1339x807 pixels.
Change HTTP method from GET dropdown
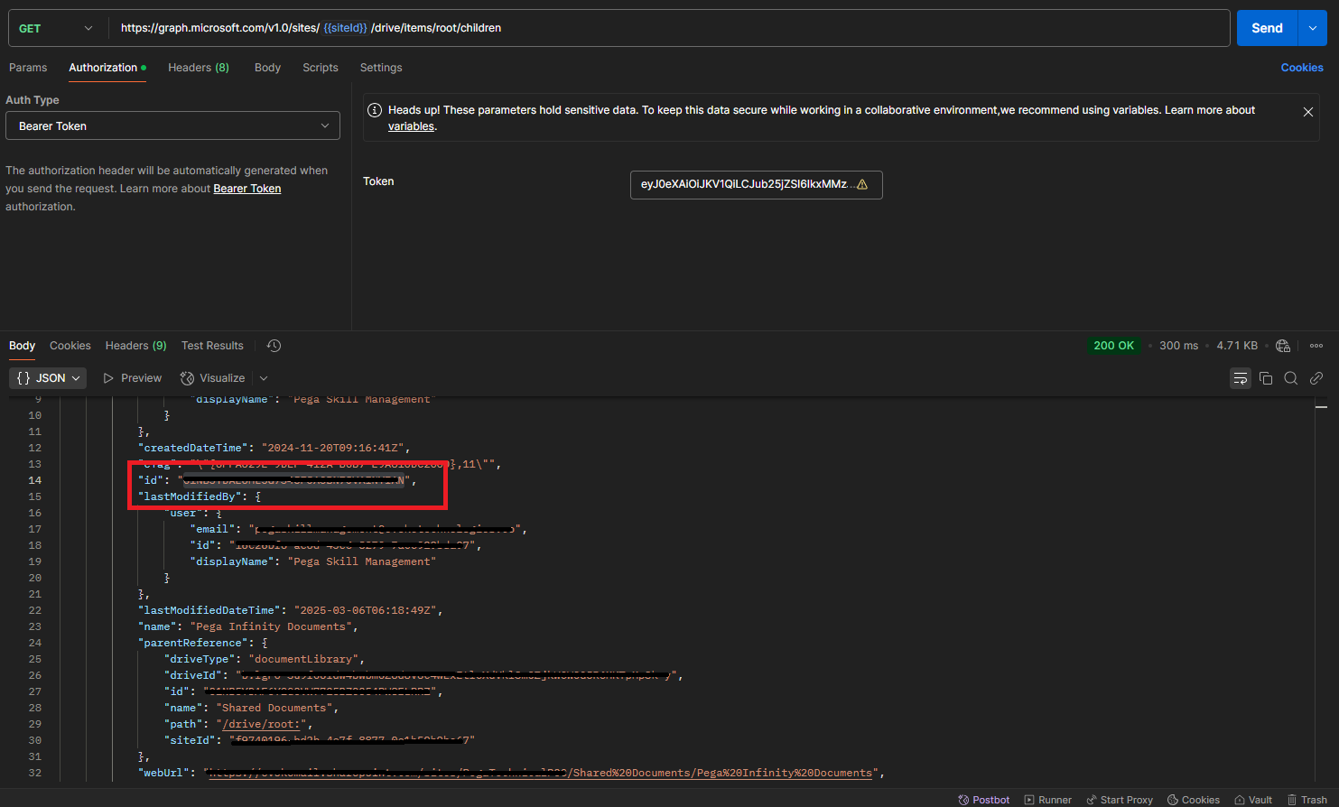pyautogui.click(x=56, y=28)
